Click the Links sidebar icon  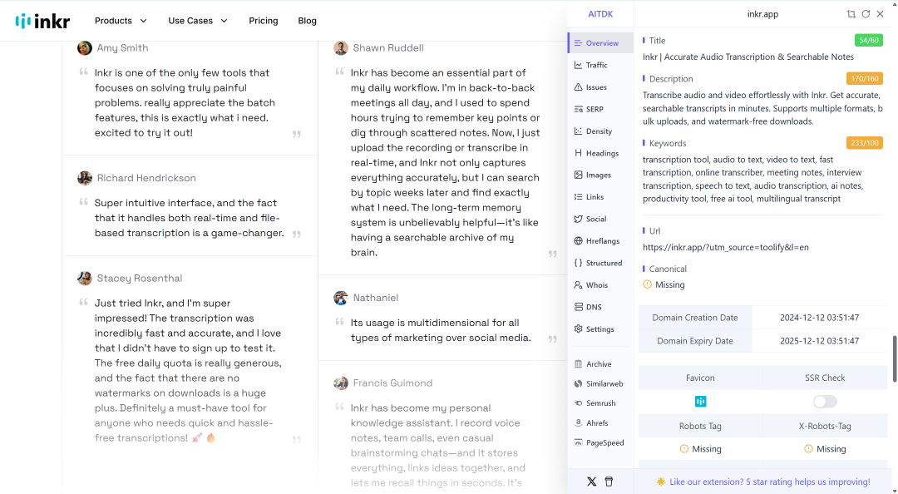[579, 196]
